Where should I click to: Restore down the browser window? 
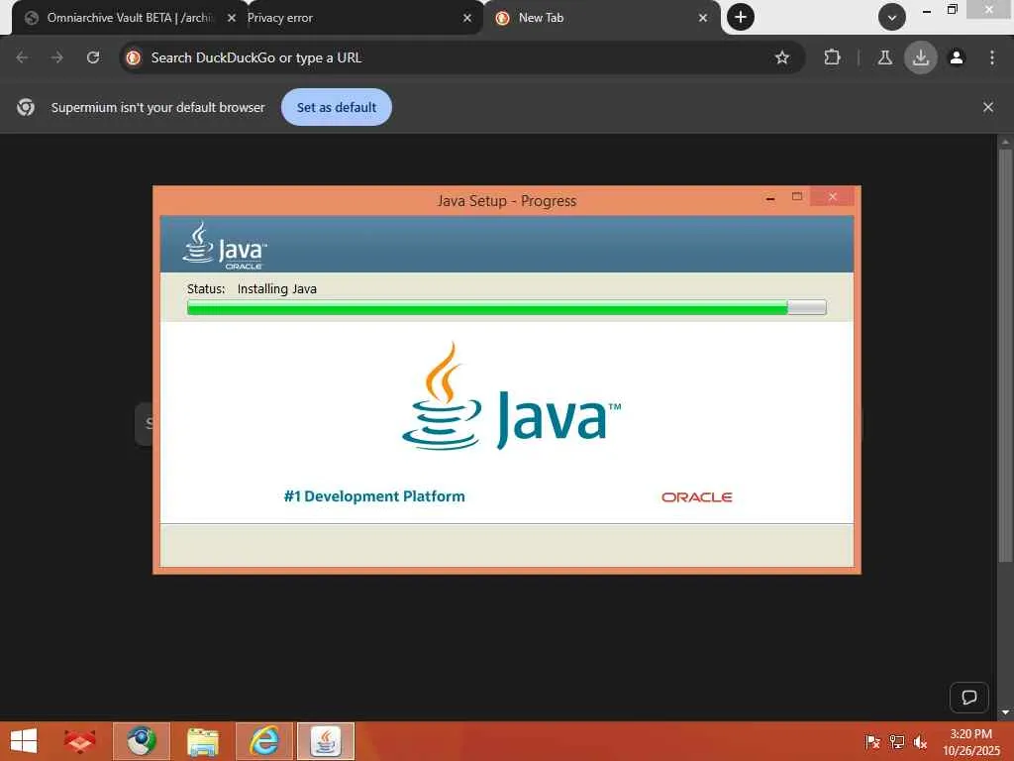click(x=952, y=10)
